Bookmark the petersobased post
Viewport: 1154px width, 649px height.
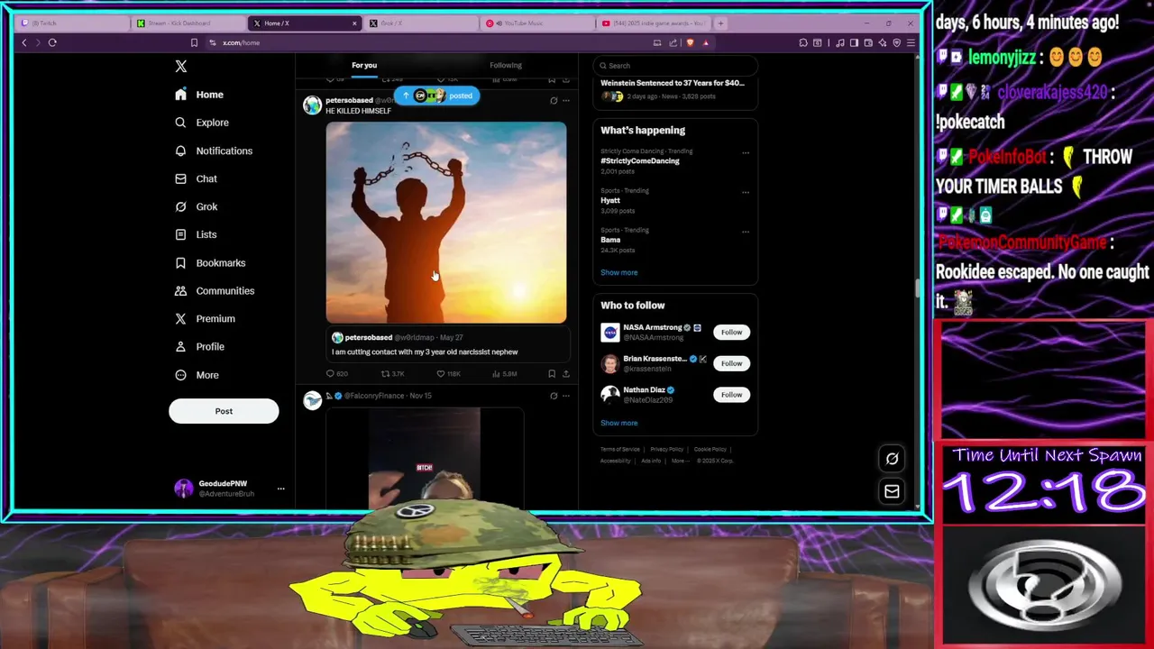click(x=552, y=373)
